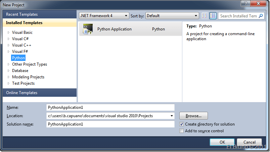Select Python in the templates tree
This screenshot has width=270, height=152.
18,58
